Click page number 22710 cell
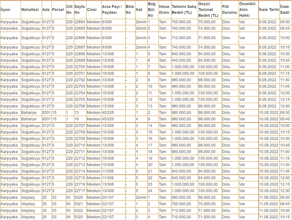This screenshot has width=292, height=220. (x=80, y=145)
